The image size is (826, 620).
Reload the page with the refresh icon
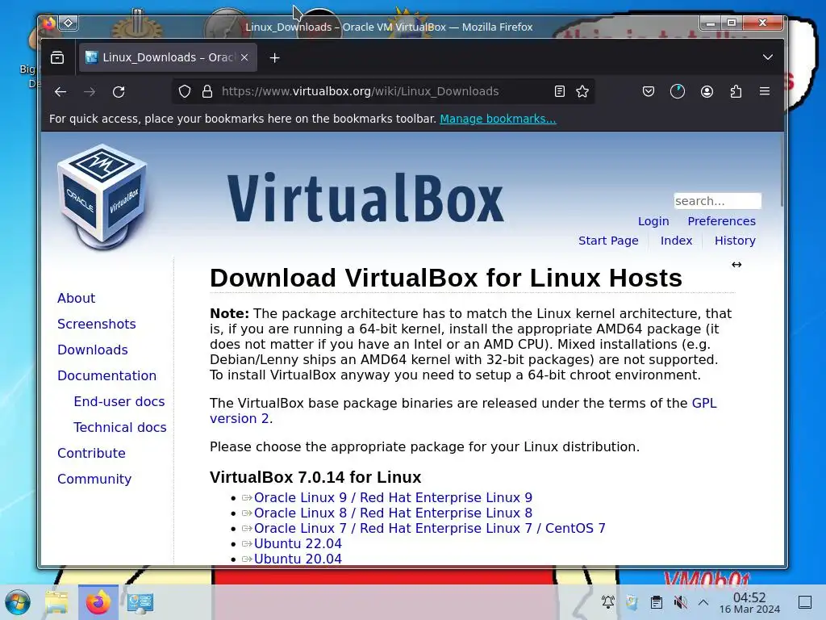click(119, 92)
